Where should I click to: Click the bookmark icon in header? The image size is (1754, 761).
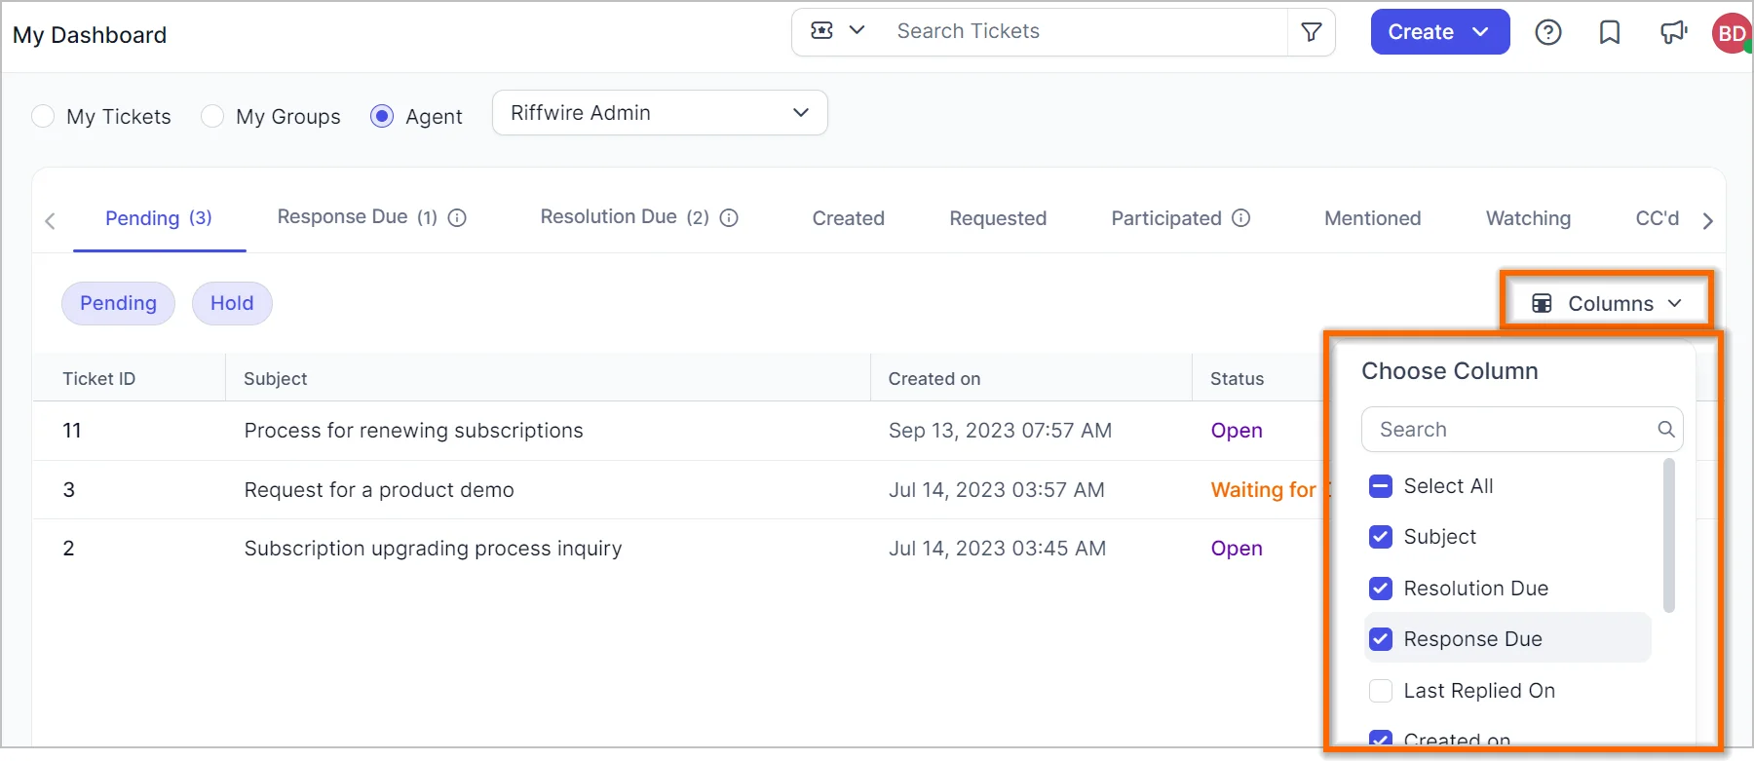pyautogui.click(x=1610, y=32)
